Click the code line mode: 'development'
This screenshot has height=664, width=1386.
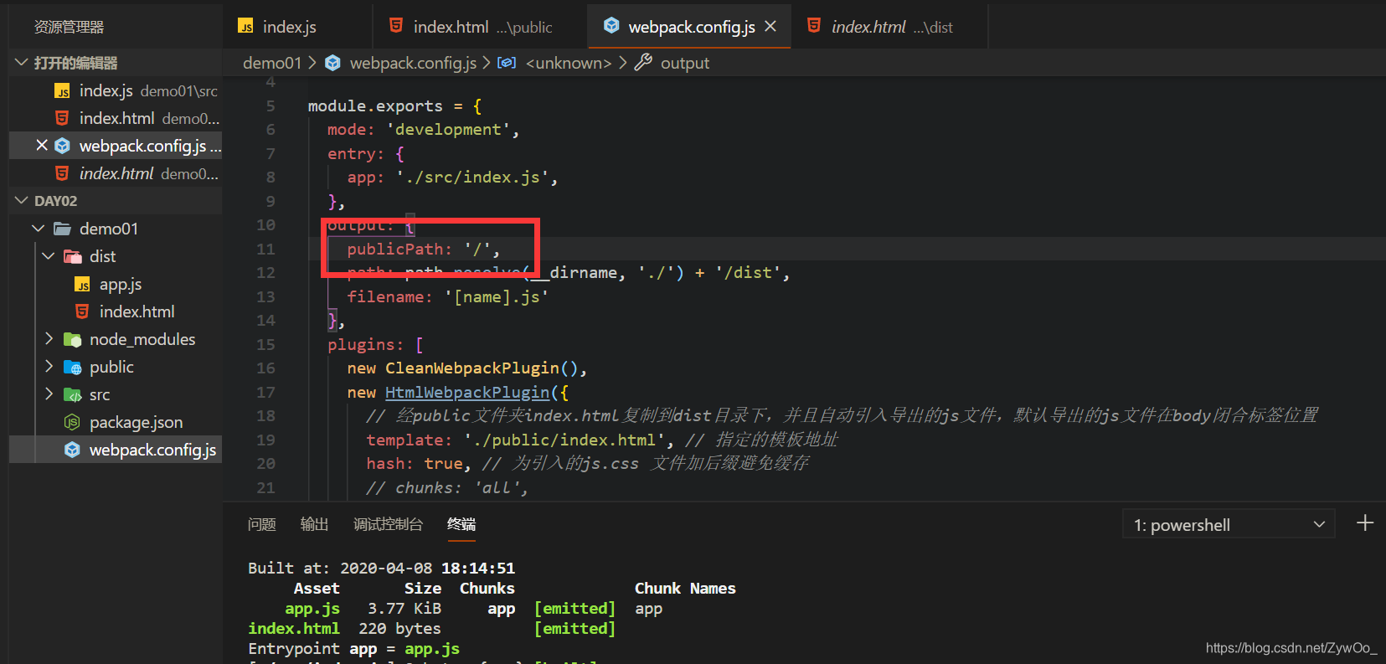click(423, 130)
